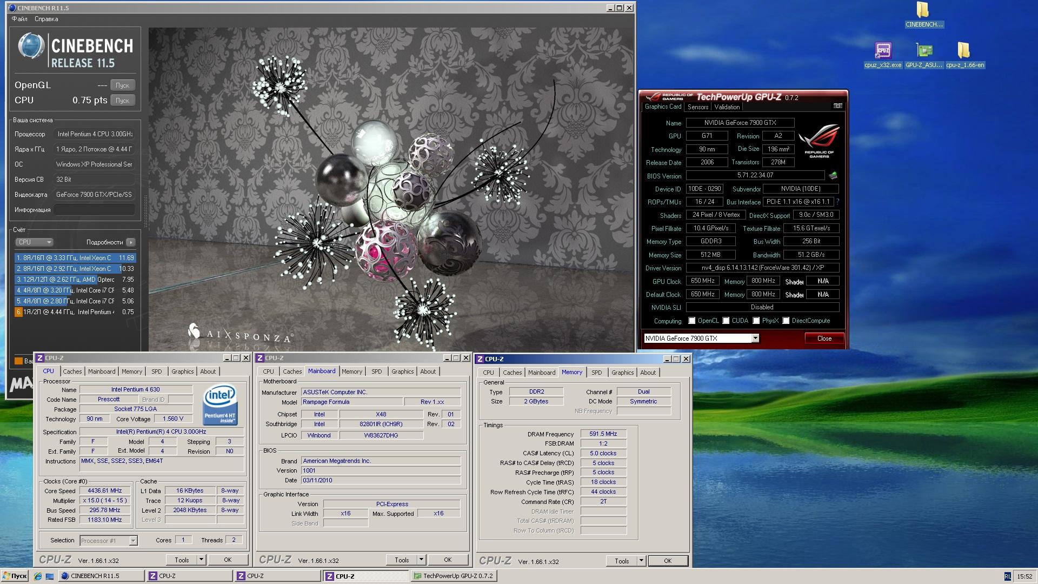Open the GPU selection dropdown in GPU-Z
The width and height of the screenshot is (1038, 584).
755,339
